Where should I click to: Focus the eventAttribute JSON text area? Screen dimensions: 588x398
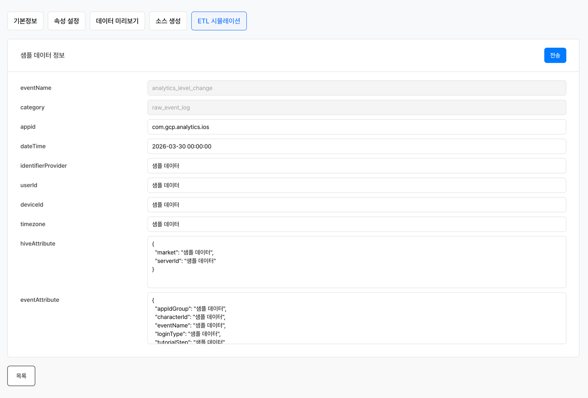[x=356, y=318]
